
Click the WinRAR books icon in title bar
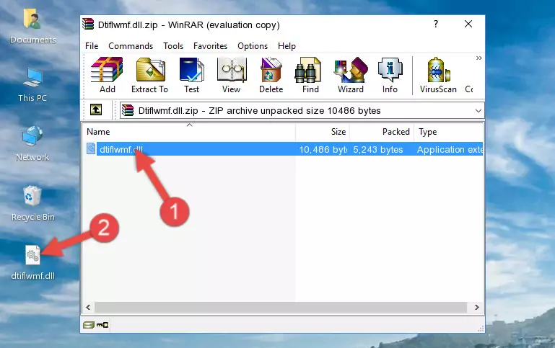click(x=88, y=24)
